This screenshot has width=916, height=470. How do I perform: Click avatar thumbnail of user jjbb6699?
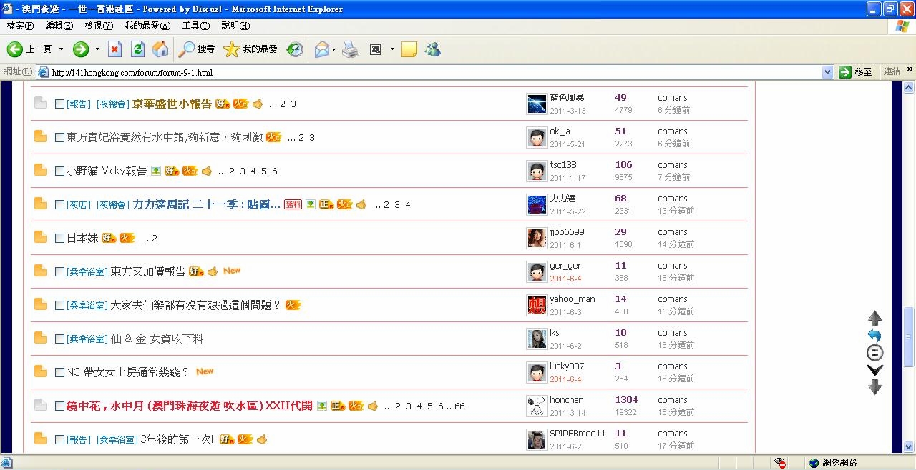[537, 238]
